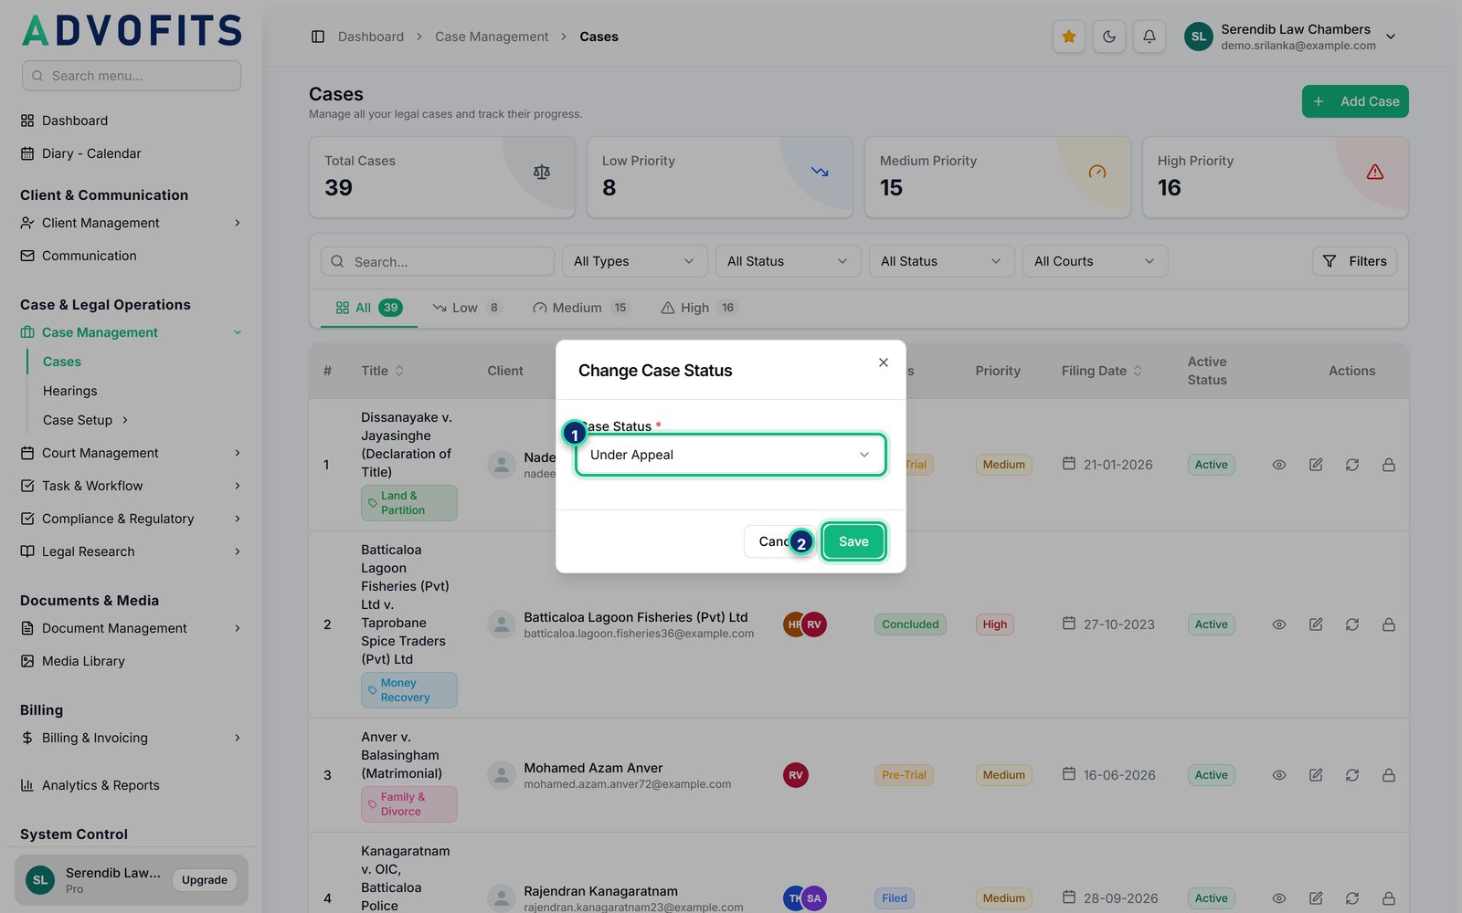Click the cases Search field
Viewport: 1462px width, 913px height.
pyautogui.click(x=438, y=261)
